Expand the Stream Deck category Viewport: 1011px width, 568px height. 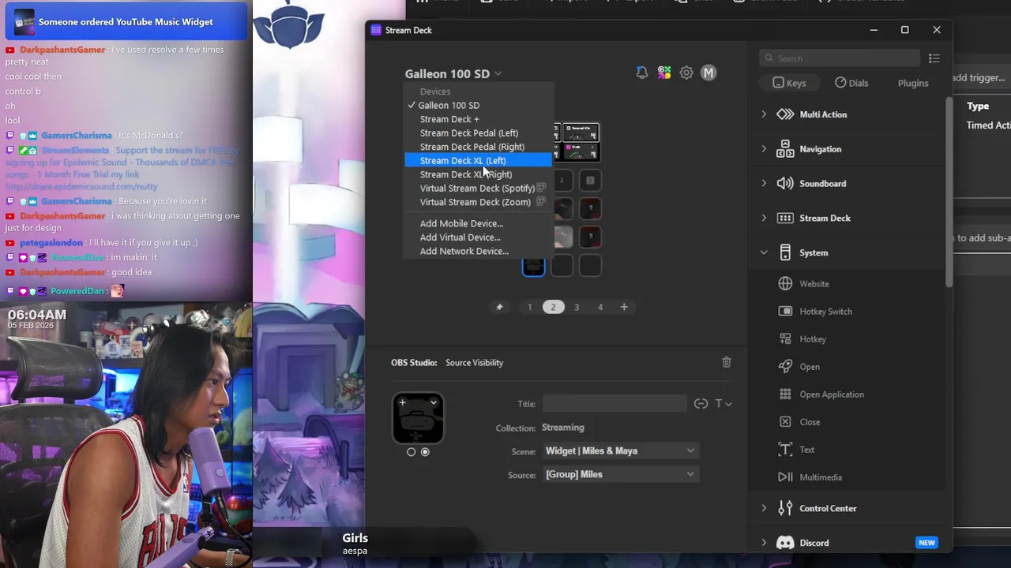click(764, 219)
